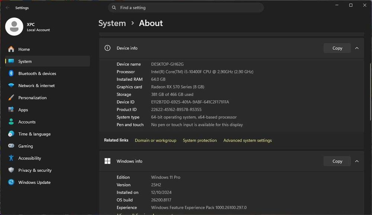This screenshot has height=215, width=372.
Task: Open Windows Update settings
Action: coord(48,182)
